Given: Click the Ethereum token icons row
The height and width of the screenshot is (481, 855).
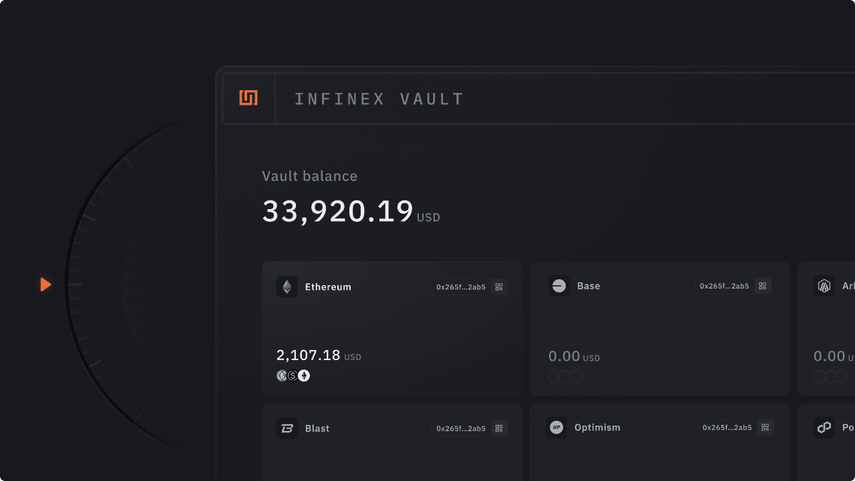Looking at the screenshot, I should click(x=293, y=375).
